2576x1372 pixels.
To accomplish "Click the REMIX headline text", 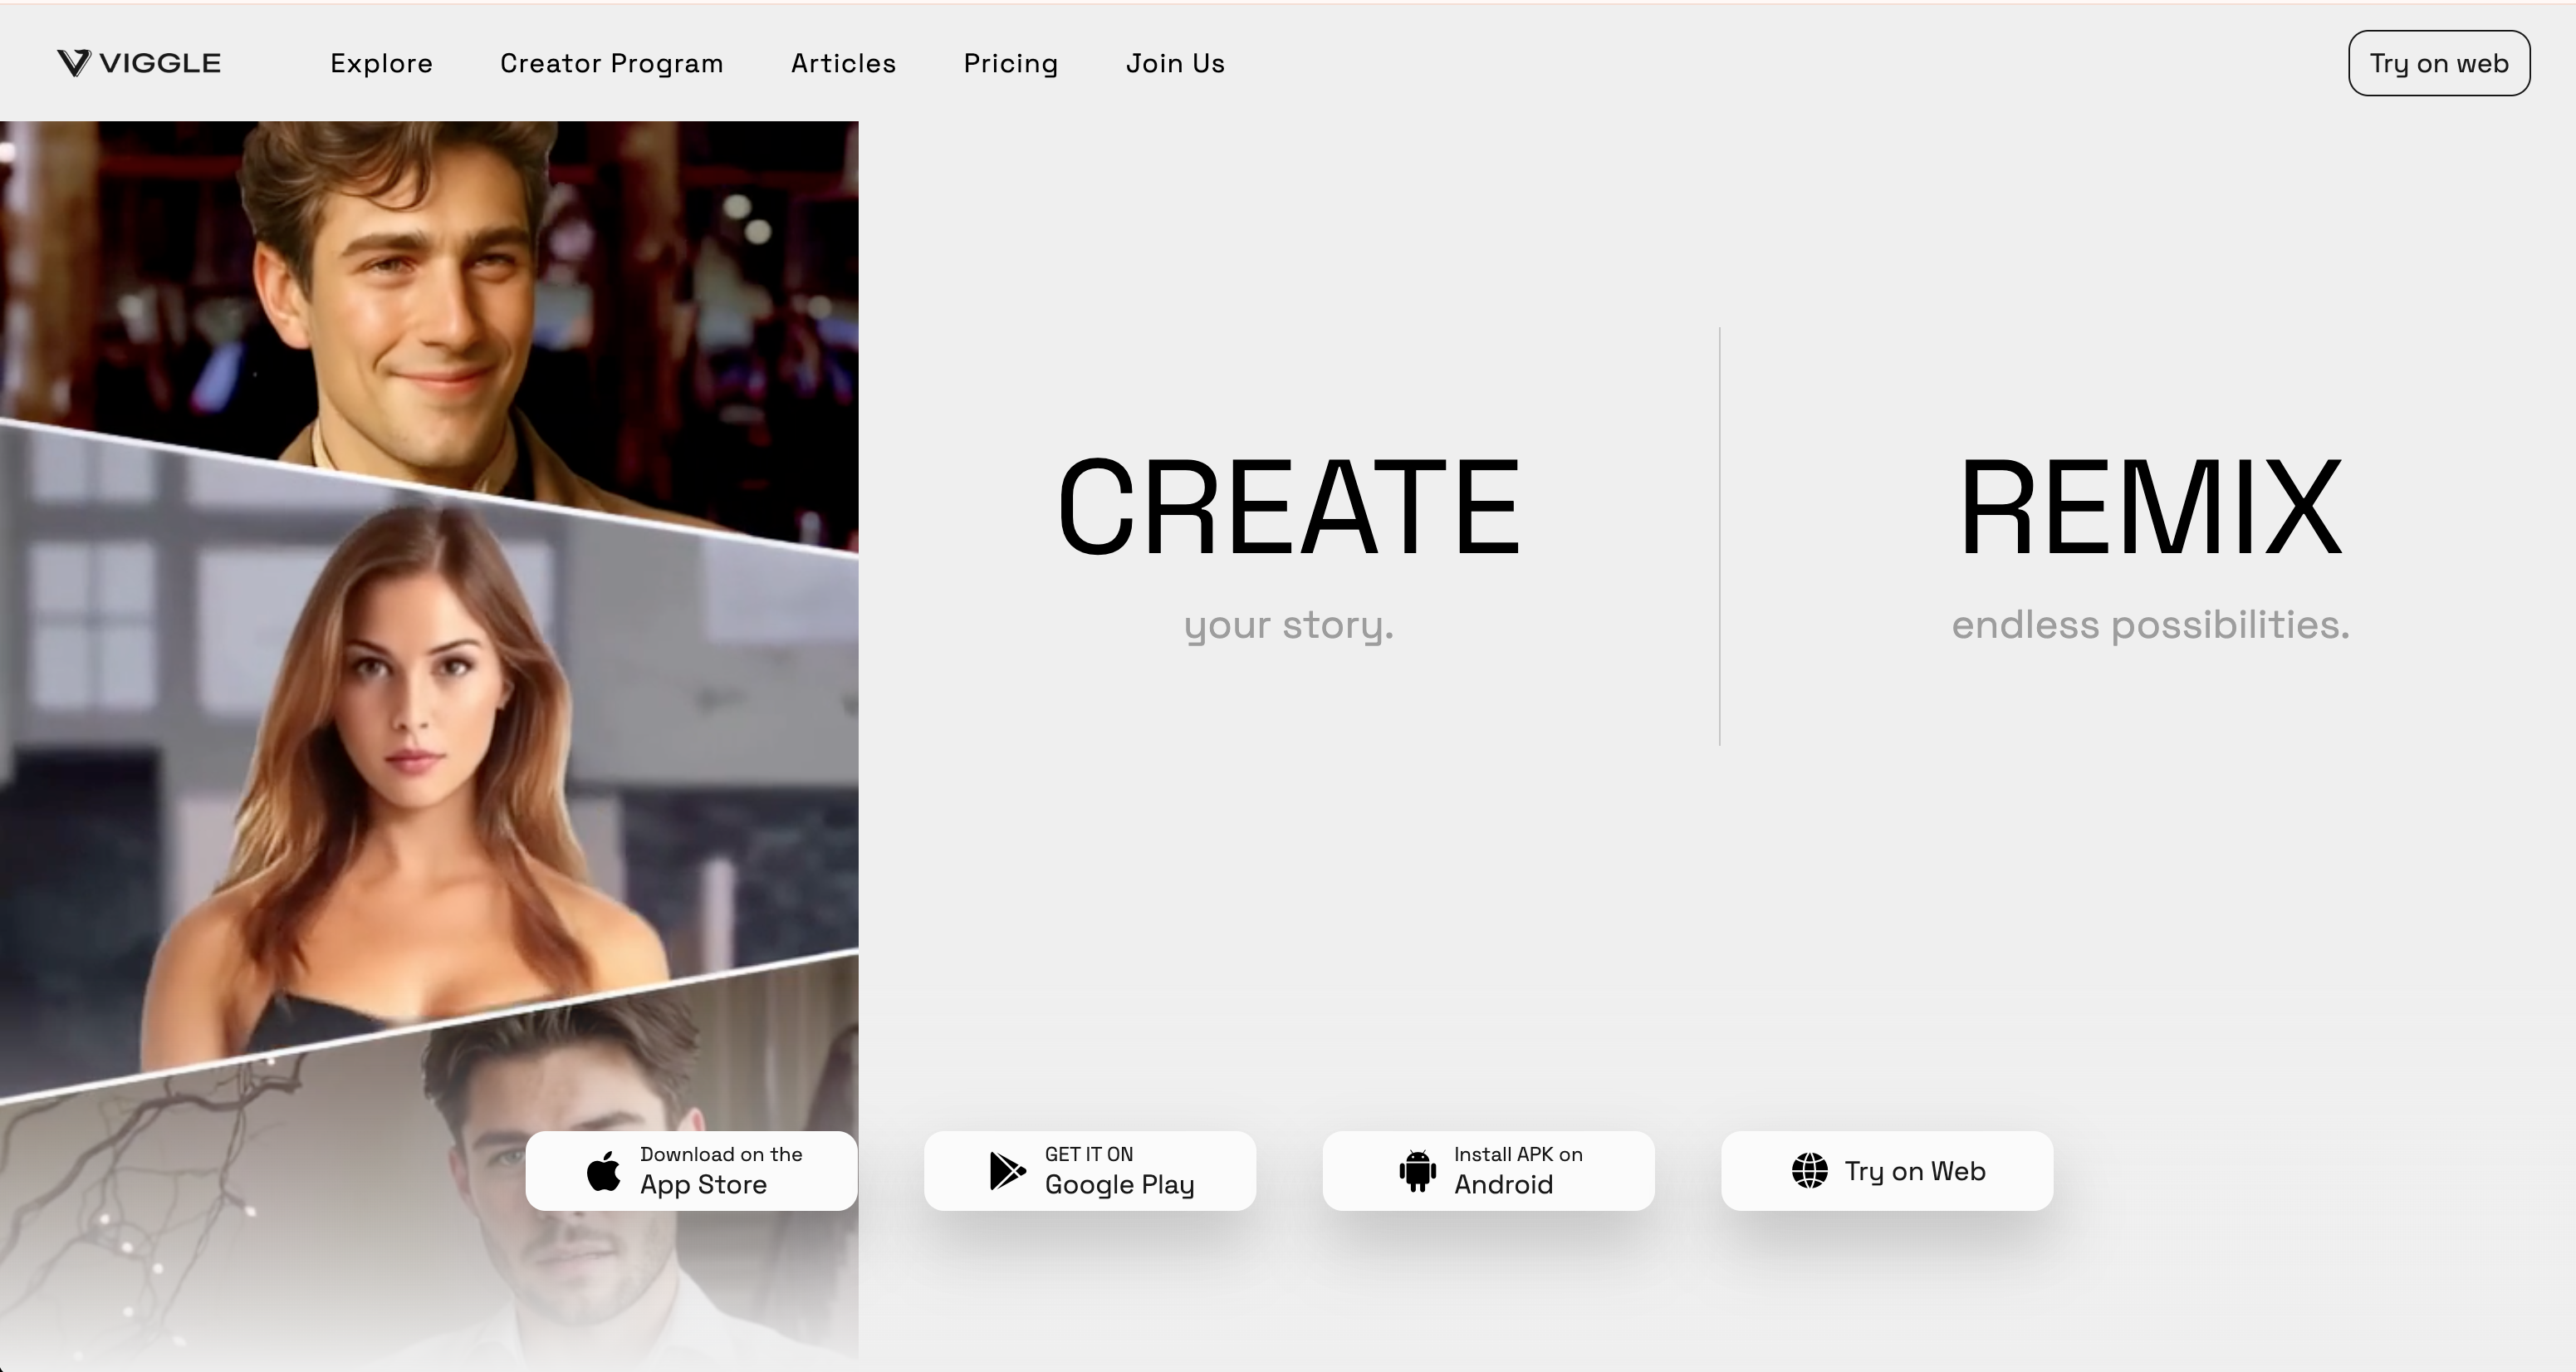I will coord(2150,507).
